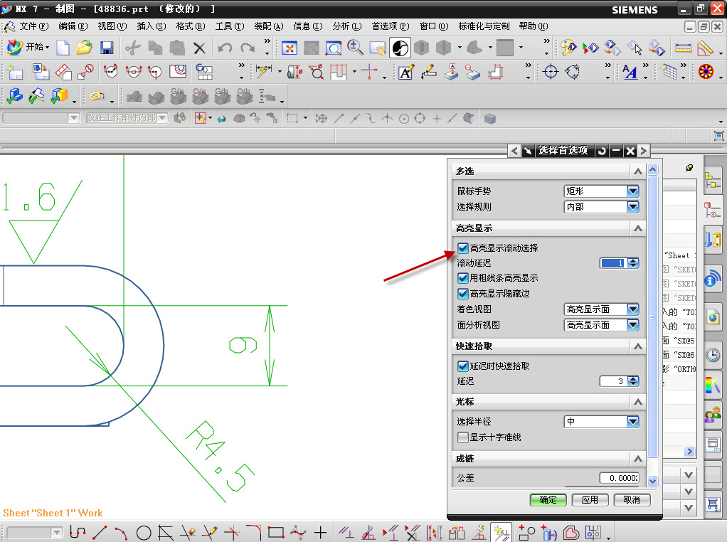
Task: Open the 标准化与定制 menu
Action: [x=484, y=26]
